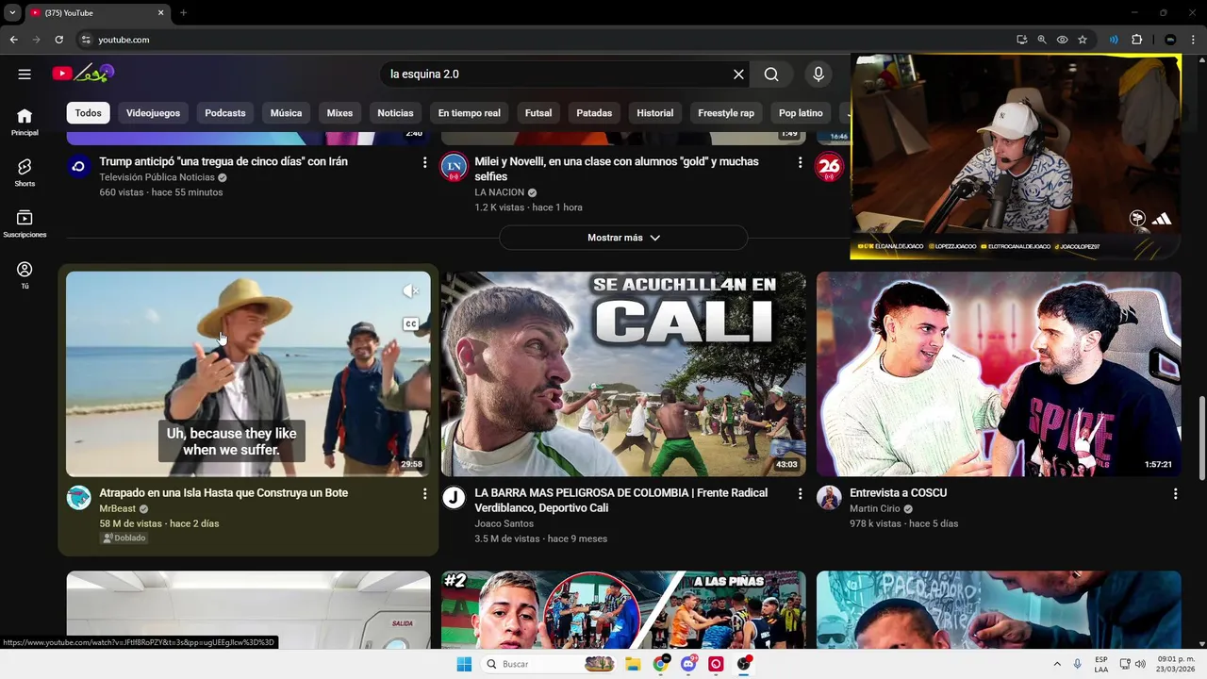This screenshot has height=679, width=1207.
Task: Open the install app icon in address bar
Action: [x=1021, y=40]
